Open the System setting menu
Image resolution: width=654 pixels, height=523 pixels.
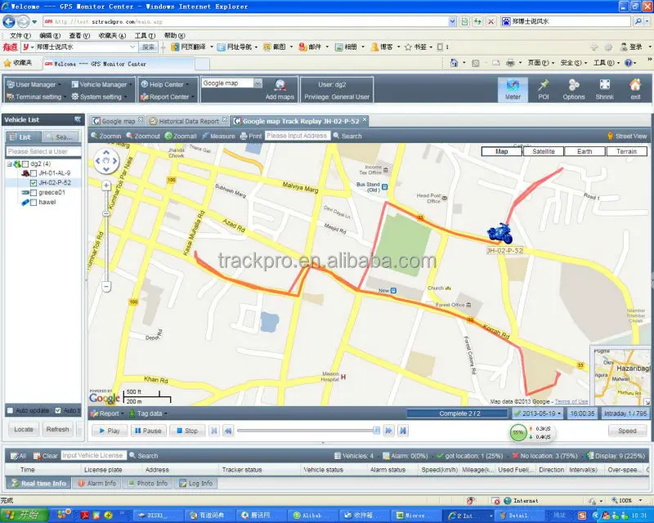[x=99, y=96]
